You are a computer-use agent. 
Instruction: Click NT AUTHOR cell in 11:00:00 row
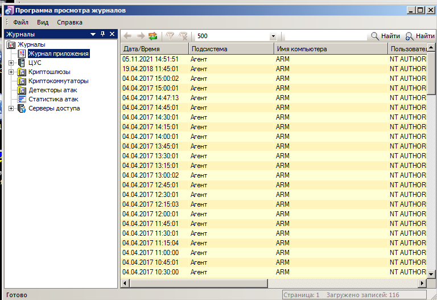(408, 253)
